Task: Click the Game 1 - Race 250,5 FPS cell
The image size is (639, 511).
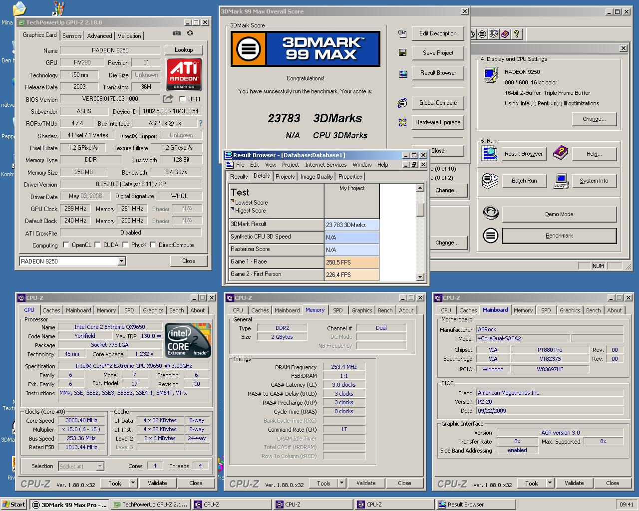Action: [352, 262]
